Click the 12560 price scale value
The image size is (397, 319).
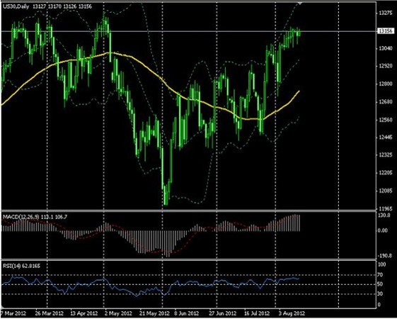(385, 120)
